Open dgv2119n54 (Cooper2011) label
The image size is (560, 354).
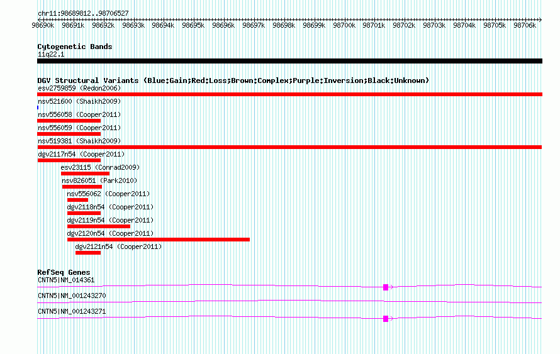click(x=110, y=220)
